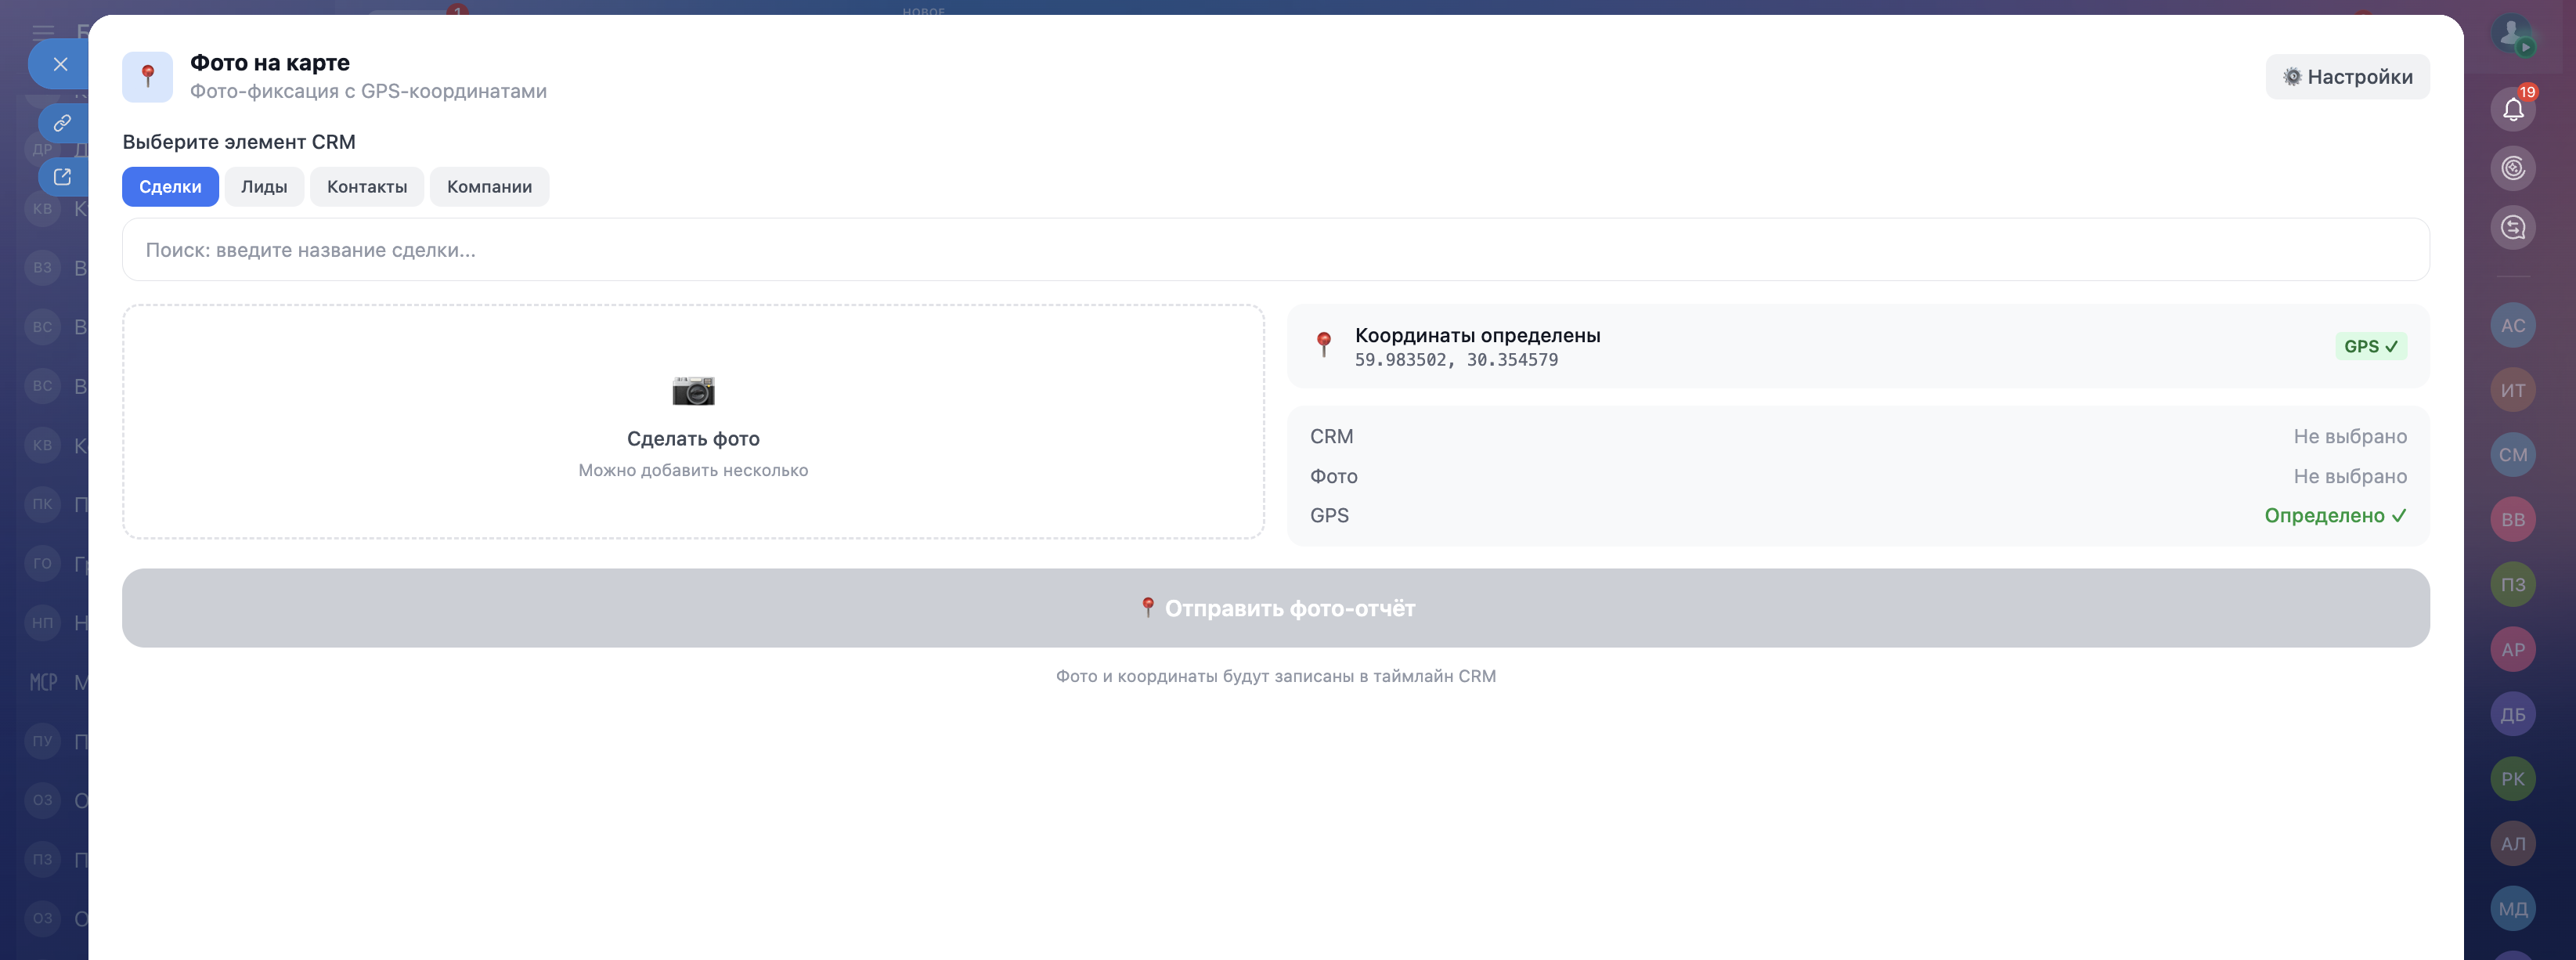This screenshot has width=2576, height=960.
Task: Switch to the Компании tab
Action: pyautogui.click(x=489, y=187)
